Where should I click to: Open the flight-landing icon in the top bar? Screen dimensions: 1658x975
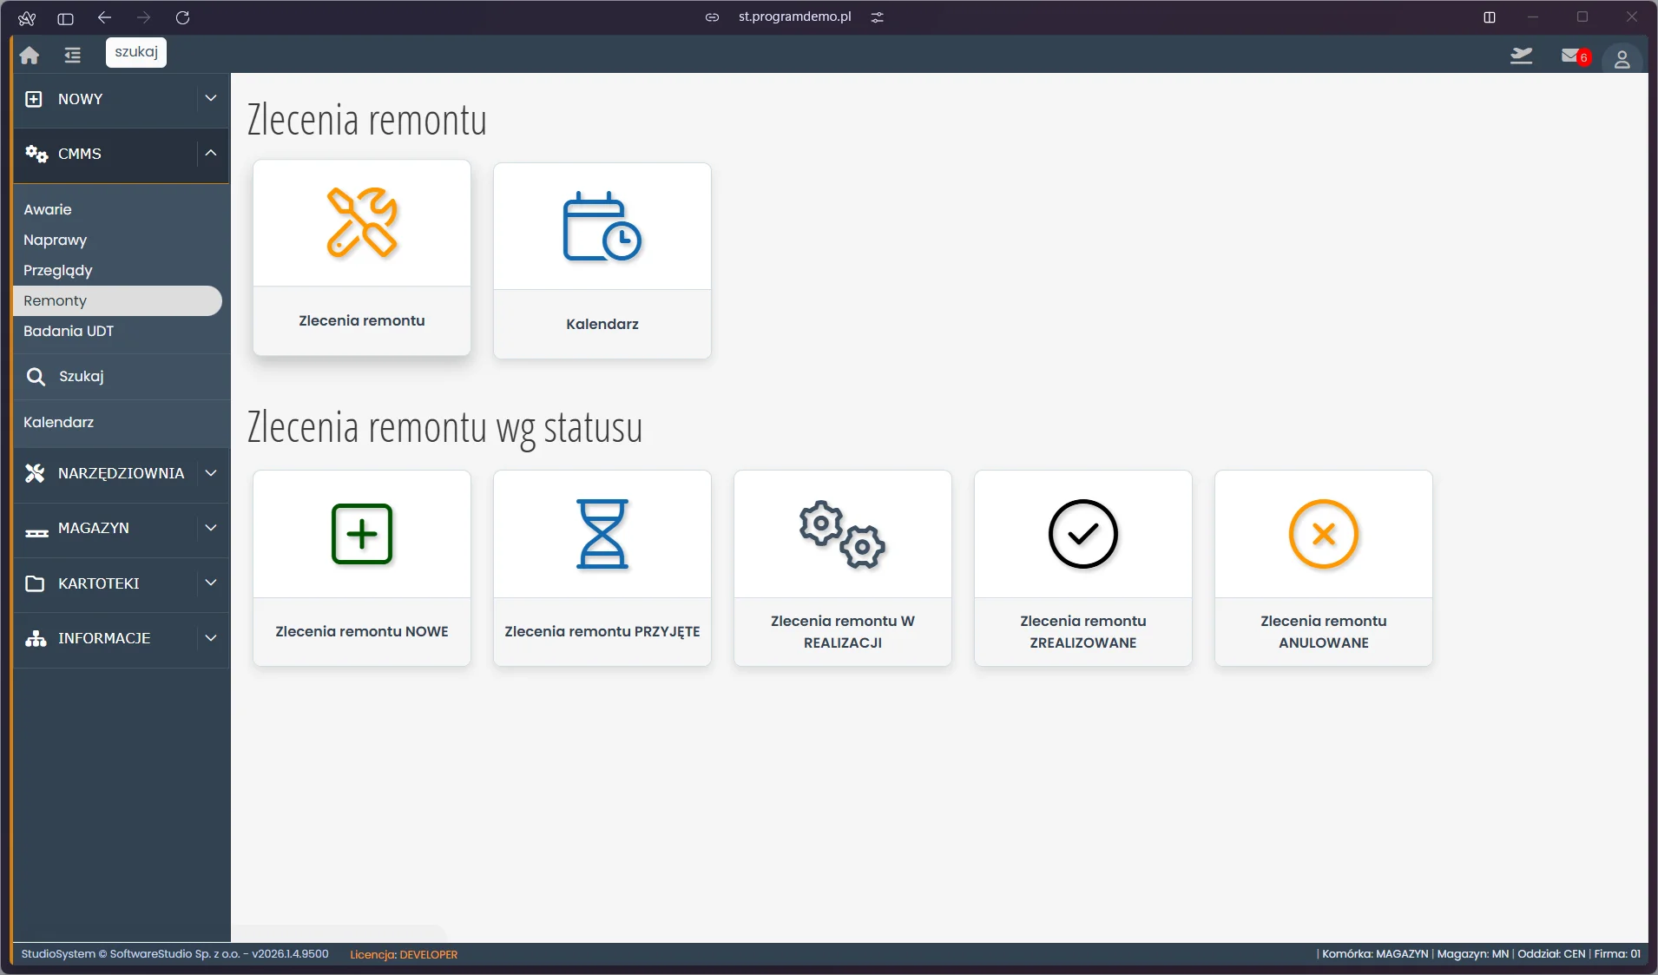(x=1521, y=56)
